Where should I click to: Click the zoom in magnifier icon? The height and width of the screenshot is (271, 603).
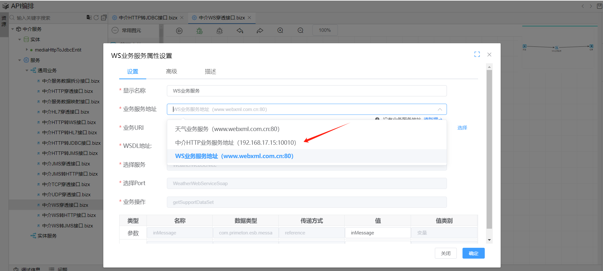(280, 31)
